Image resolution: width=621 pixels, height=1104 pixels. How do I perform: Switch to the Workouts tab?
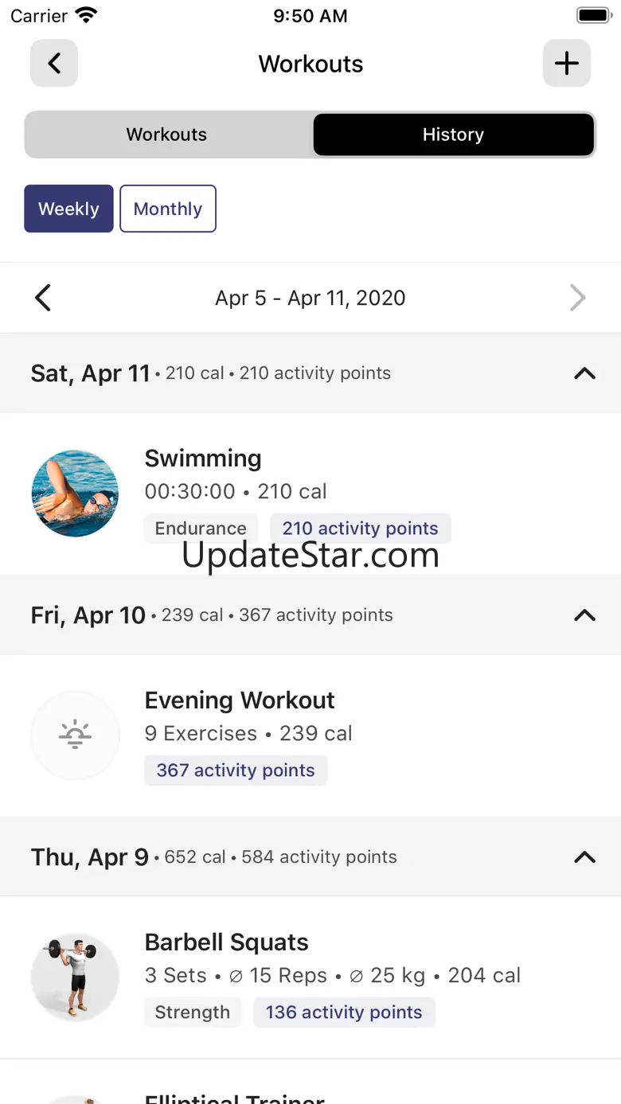coord(167,135)
